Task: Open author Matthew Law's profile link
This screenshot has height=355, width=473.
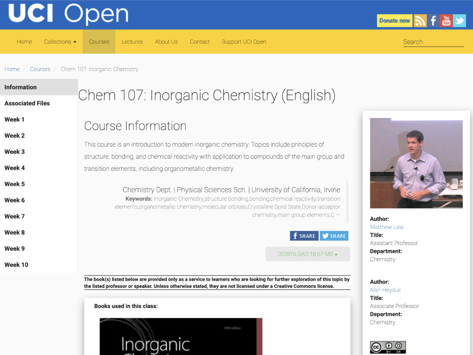Action: pos(387,227)
